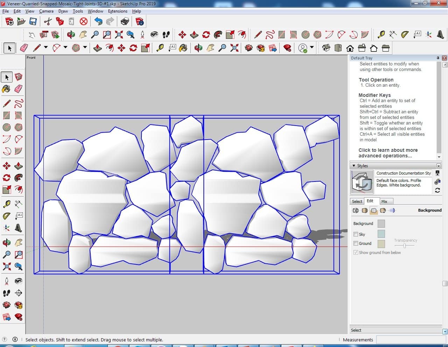Viewport: 448px width, 347px height.
Task: Enable the Sky checkbox
Action: tap(356, 234)
